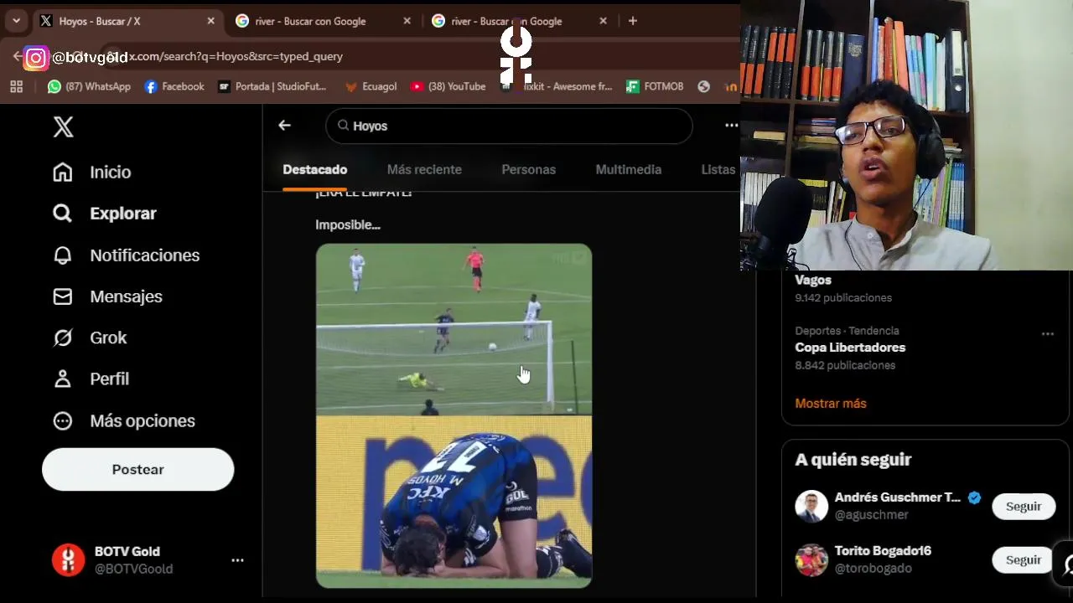Click Mostrar más link
This screenshot has height=603, width=1073.
[830, 403]
